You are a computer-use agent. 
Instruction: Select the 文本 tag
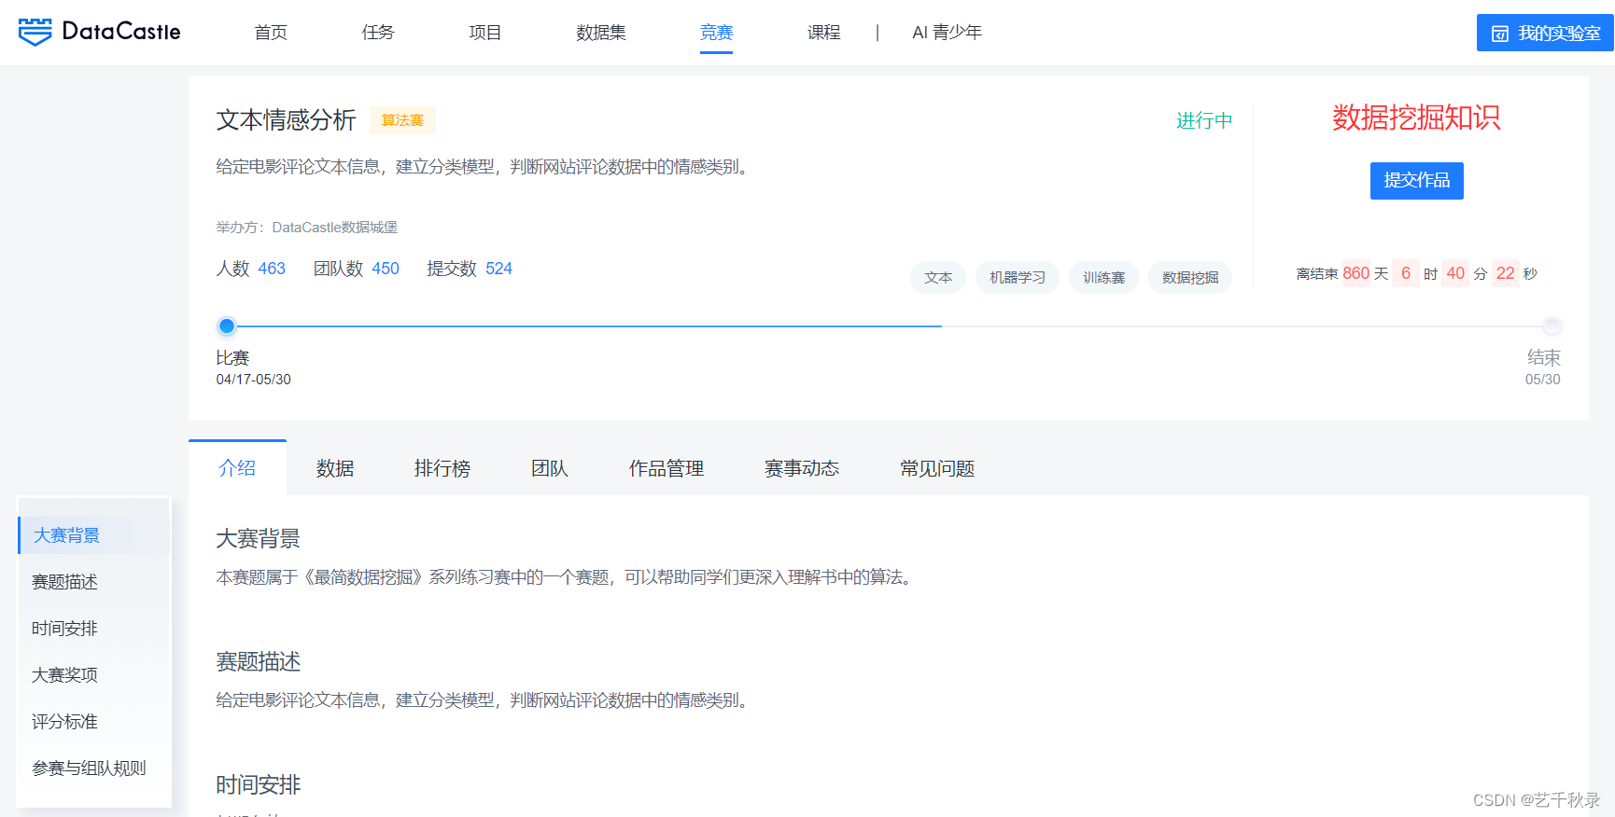coord(938,277)
